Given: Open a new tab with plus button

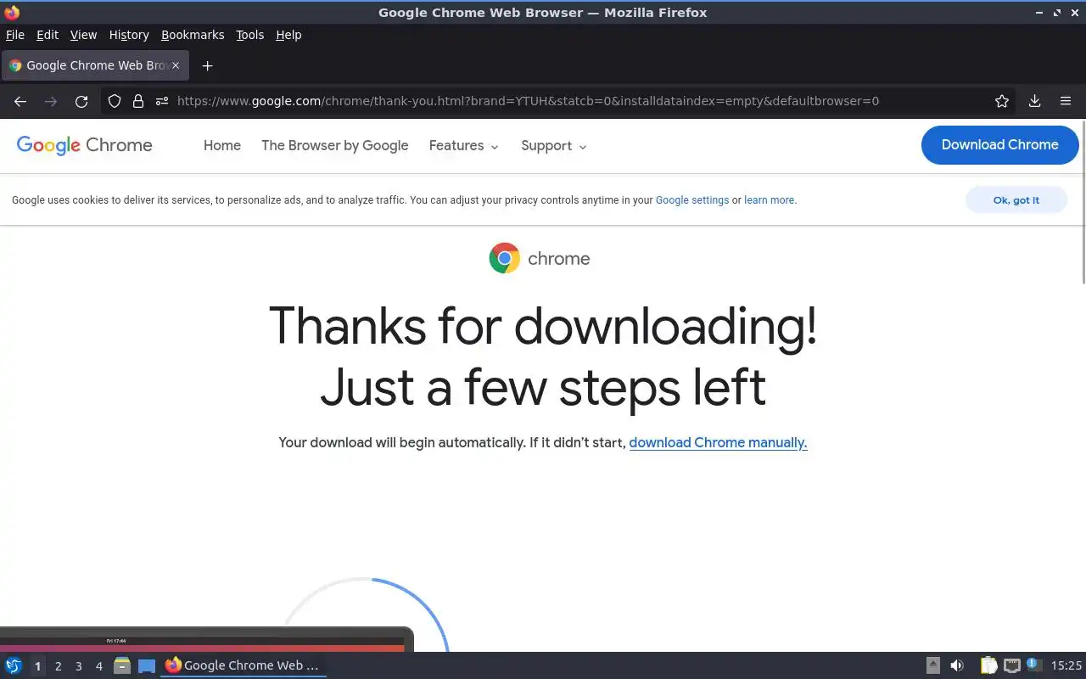Looking at the screenshot, I should point(207,65).
